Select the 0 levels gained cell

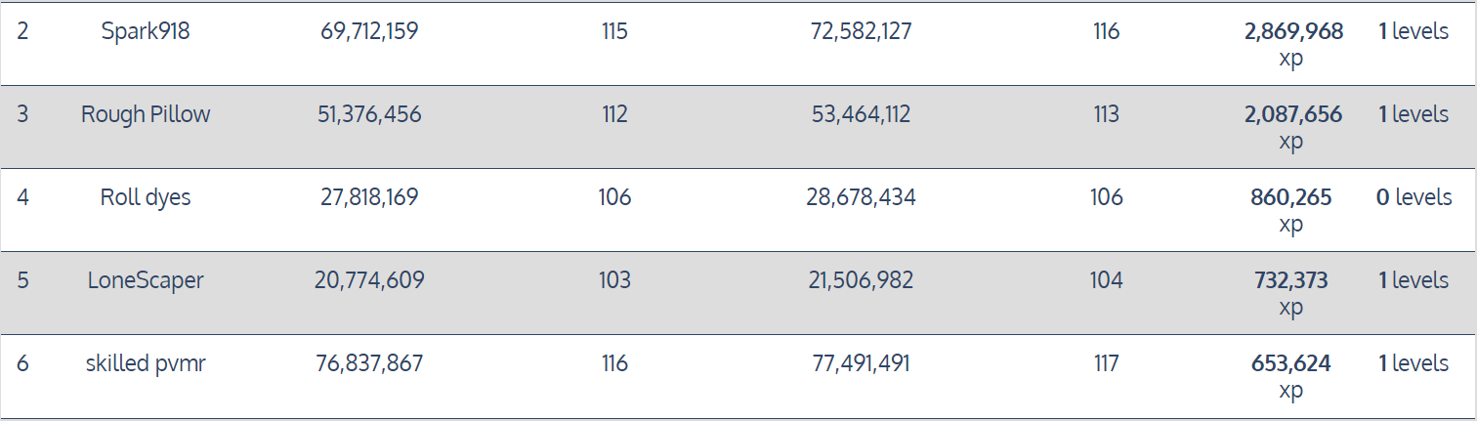pyautogui.click(x=1414, y=197)
